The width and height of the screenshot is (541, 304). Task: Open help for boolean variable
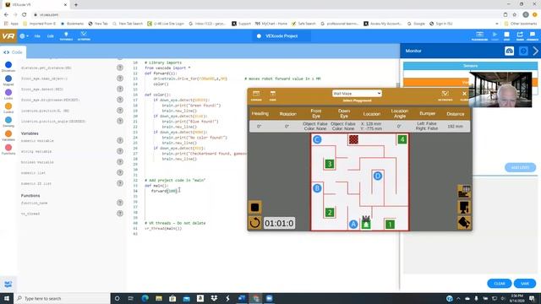(x=120, y=161)
